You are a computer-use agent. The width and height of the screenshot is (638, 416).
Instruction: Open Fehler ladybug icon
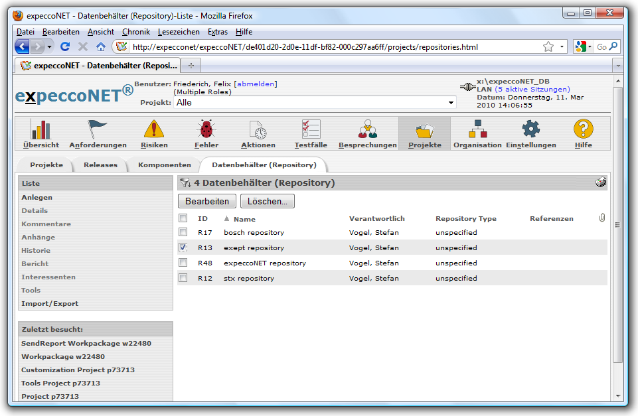coord(206,129)
